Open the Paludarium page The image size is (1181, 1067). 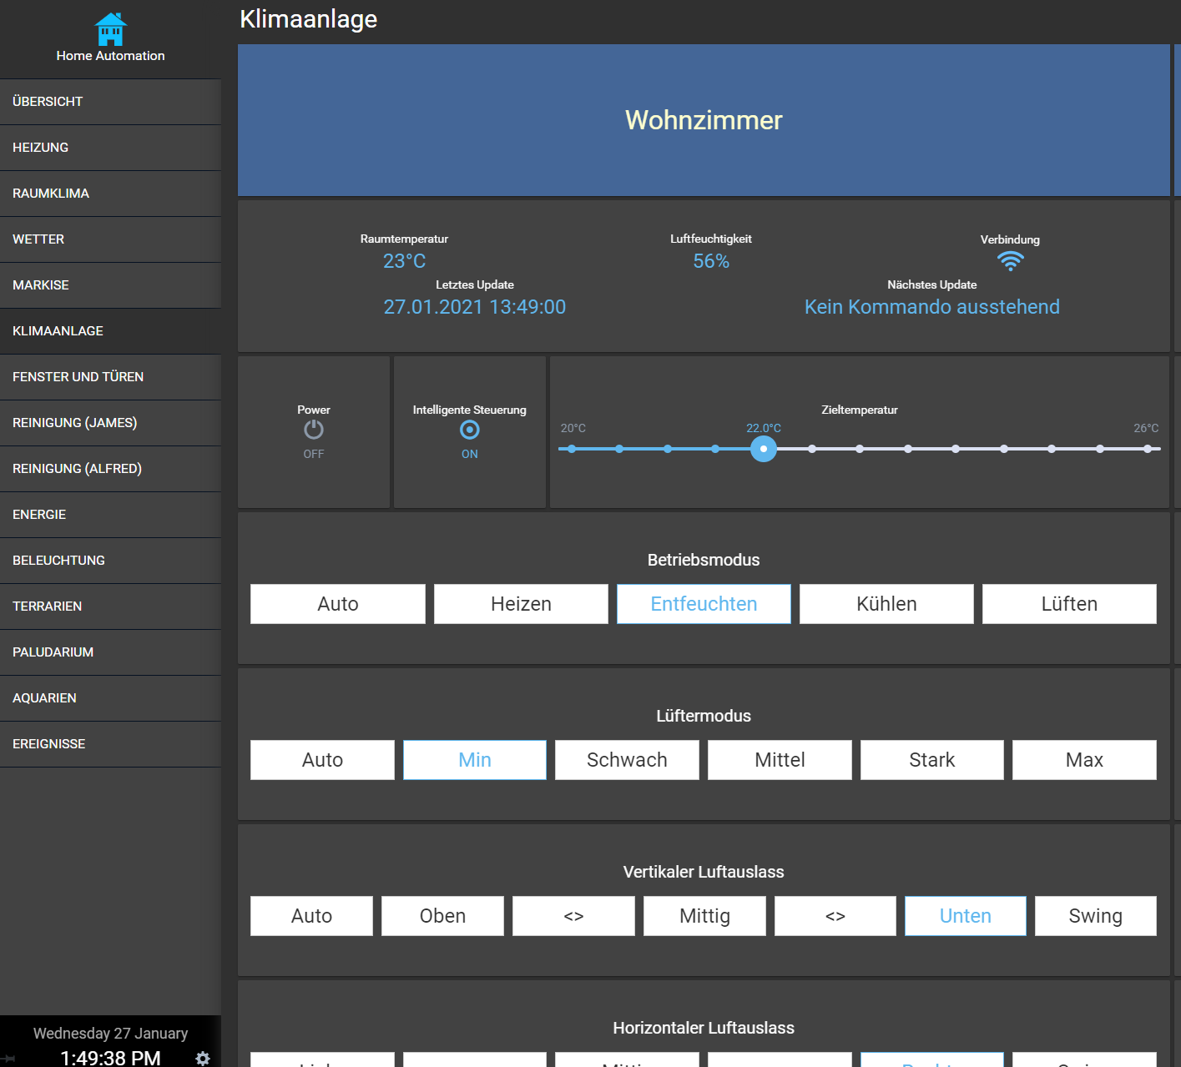tap(110, 652)
